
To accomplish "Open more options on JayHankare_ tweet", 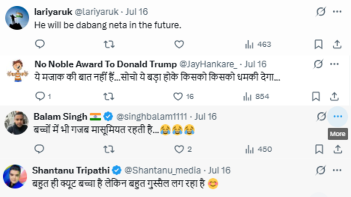I will (334, 64).
